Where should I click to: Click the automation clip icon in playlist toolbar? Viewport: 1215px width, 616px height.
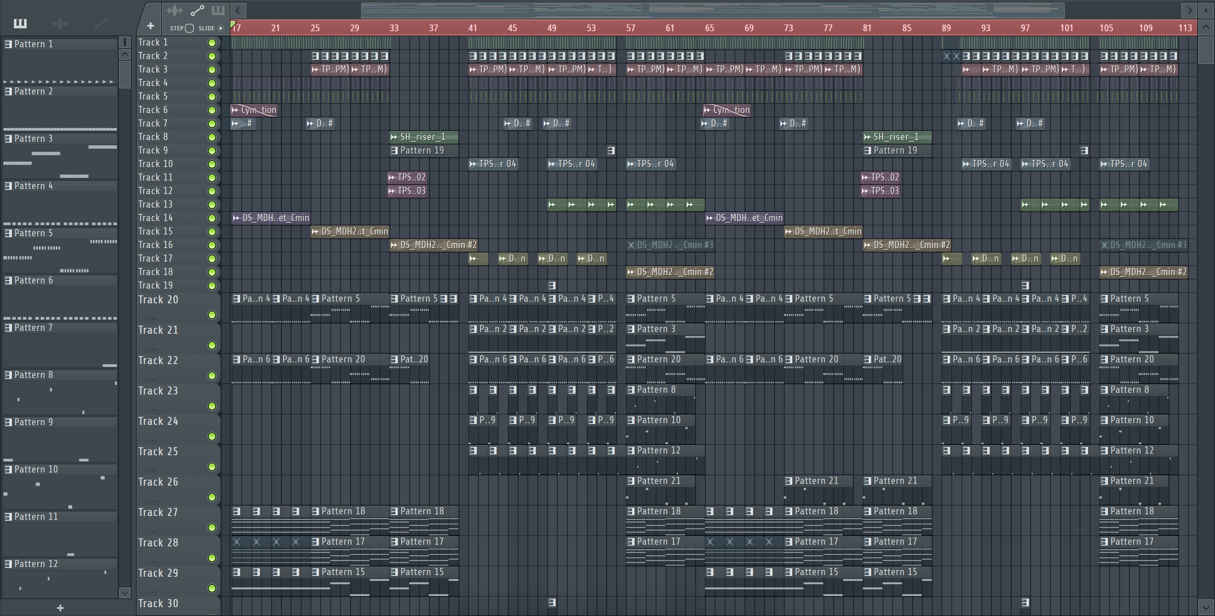(197, 11)
